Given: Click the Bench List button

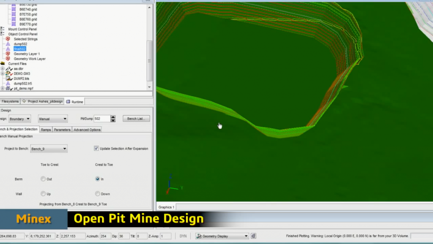Looking at the screenshot, I should click(x=136, y=119).
